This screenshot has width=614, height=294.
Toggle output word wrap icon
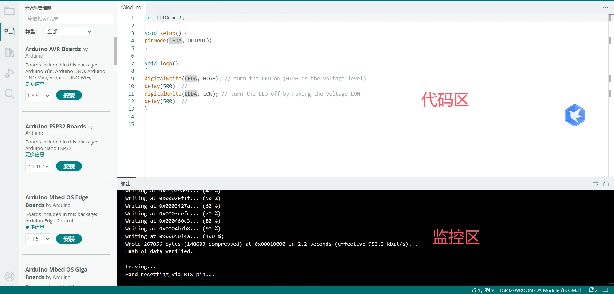pos(595,183)
